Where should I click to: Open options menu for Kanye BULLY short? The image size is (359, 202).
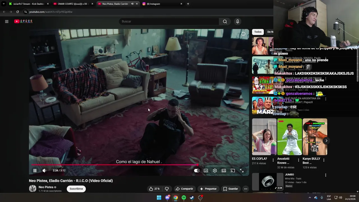(324, 160)
